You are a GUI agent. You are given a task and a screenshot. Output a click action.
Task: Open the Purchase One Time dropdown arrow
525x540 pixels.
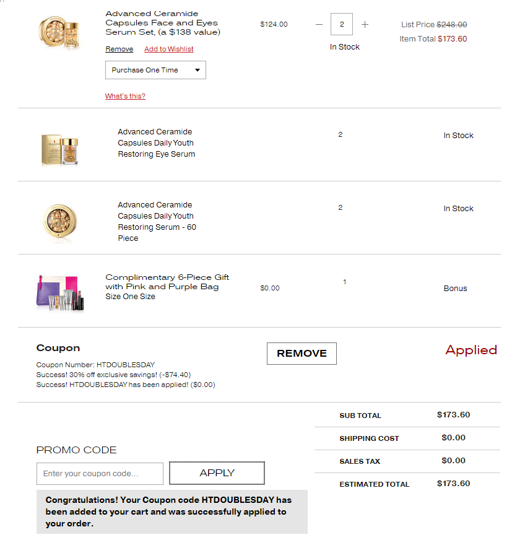click(x=197, y=70)
